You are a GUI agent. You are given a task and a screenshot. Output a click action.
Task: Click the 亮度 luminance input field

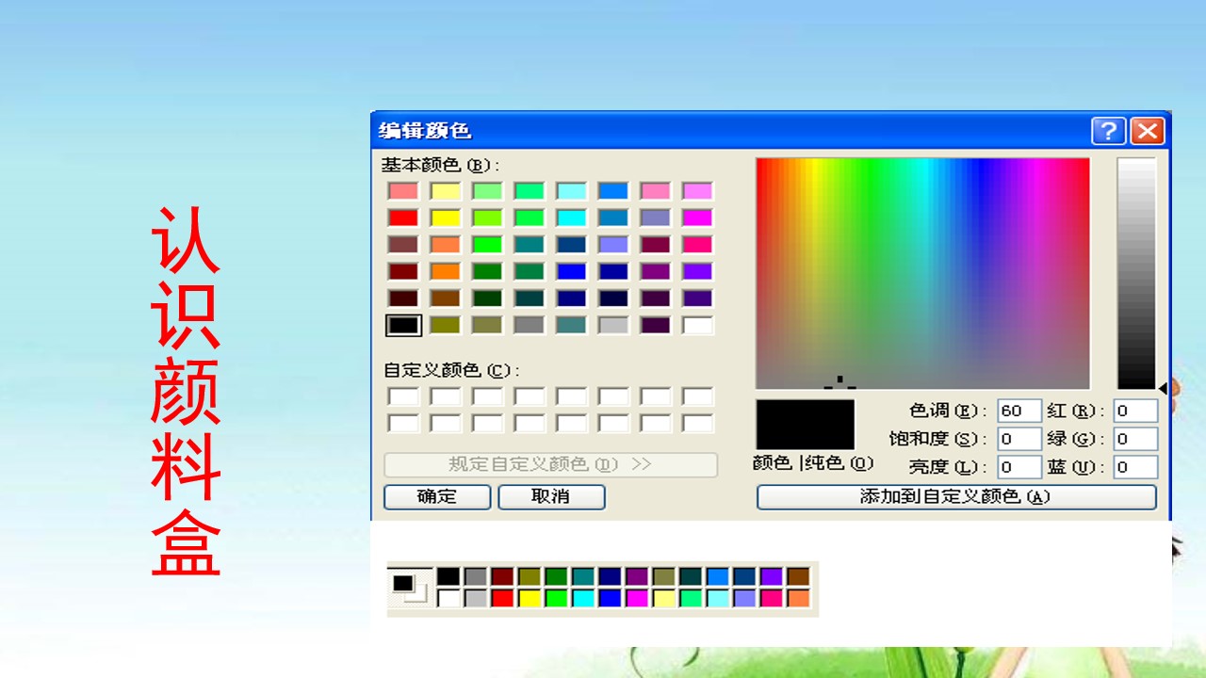1019,467
